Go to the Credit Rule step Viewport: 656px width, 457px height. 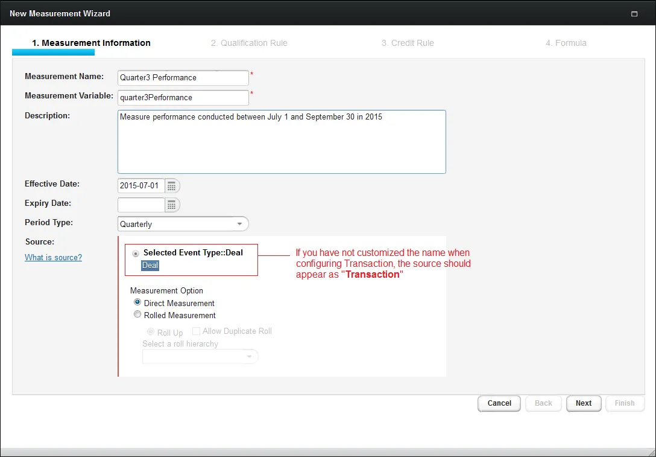tap(408, 43)
